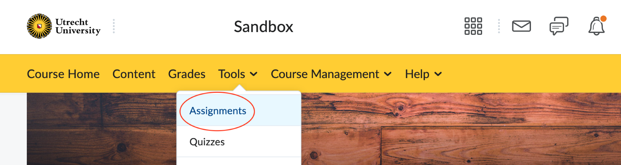Click the Utrecht University logo
Image resolution: width=621 pixels, height=165 pixels.
click(64, 26)
